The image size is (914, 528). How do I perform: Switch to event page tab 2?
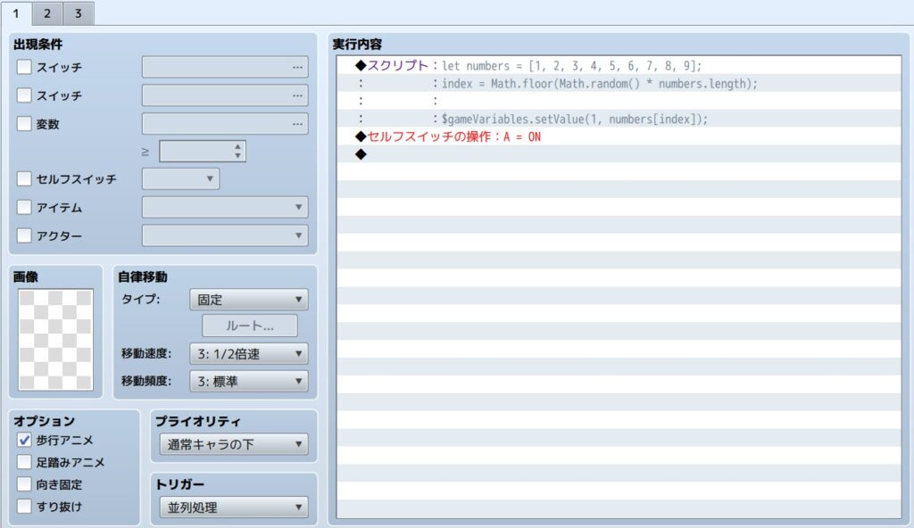coord(47,13)
